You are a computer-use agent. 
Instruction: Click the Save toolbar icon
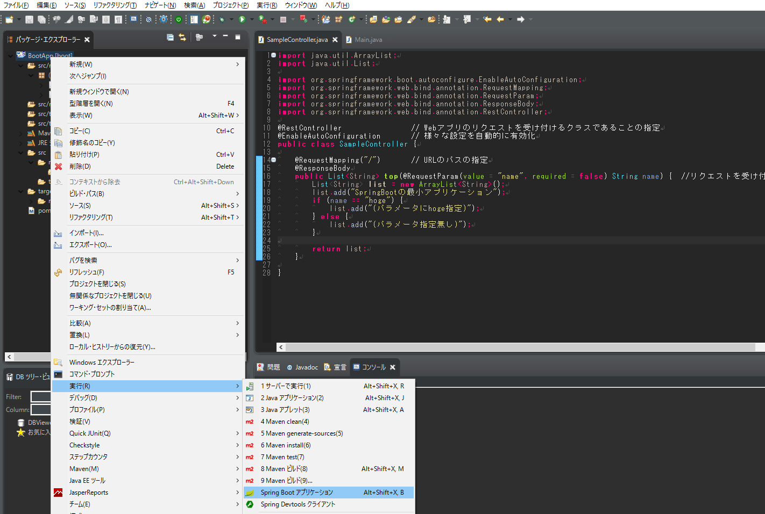pyautogui.click(x=30, y=19)
